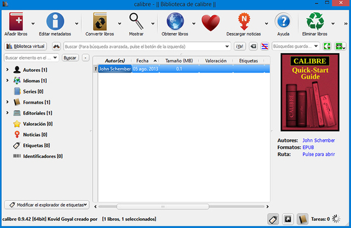Click Eliminar libros recycle icon
The height and width of the screenshot is (228, 351).
(315, 21)
